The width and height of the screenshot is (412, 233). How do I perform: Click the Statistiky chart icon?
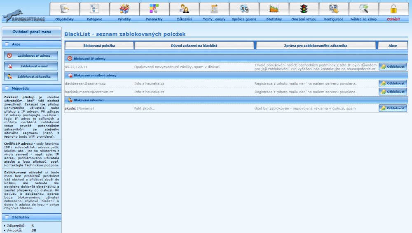click(x=274, y=9)
